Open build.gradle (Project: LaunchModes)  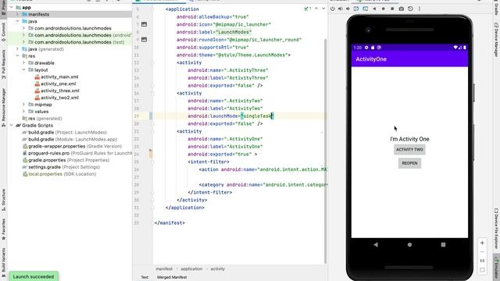(x=64, y=132)
